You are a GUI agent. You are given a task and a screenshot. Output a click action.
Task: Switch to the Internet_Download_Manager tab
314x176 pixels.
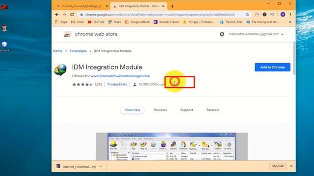pyautogui.click(x=82, y=6)
